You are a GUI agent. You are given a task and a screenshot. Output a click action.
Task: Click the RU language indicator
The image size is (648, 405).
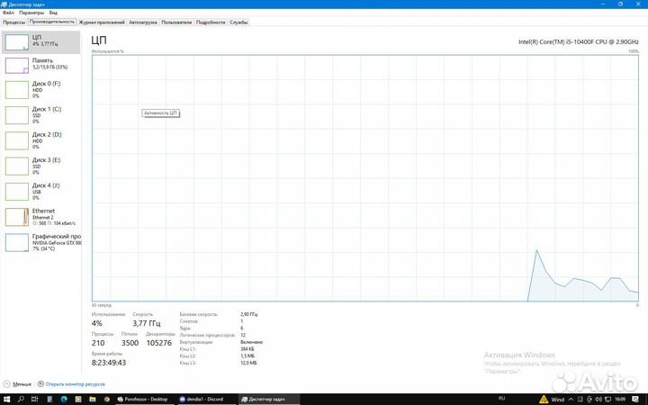(501, 399)
